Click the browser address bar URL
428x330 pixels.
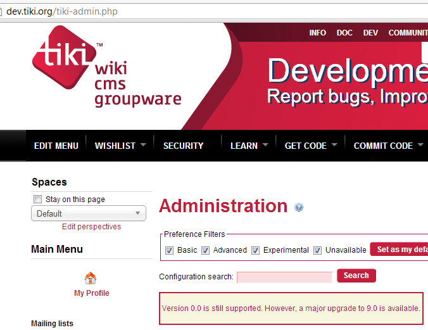(x=62, y=11)
